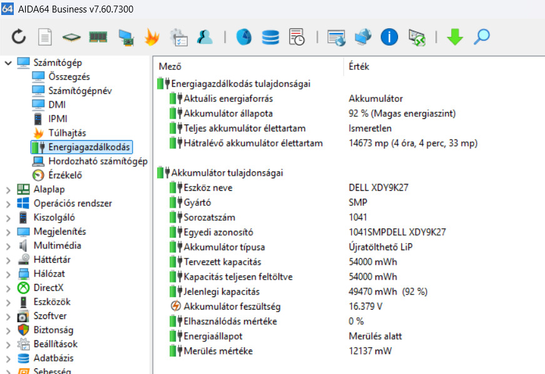Open the Túlhajtás tree item
The height and width of the screenshot is (374, 545).
(59, 133)
